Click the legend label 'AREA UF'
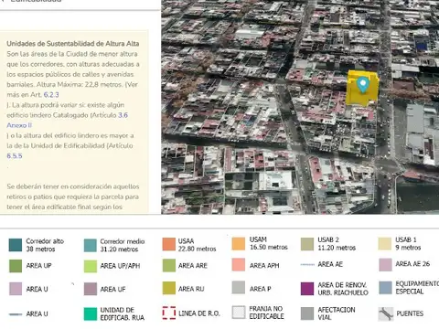The height and width of the screenshot is (329, 439). [x=112, y=289]
